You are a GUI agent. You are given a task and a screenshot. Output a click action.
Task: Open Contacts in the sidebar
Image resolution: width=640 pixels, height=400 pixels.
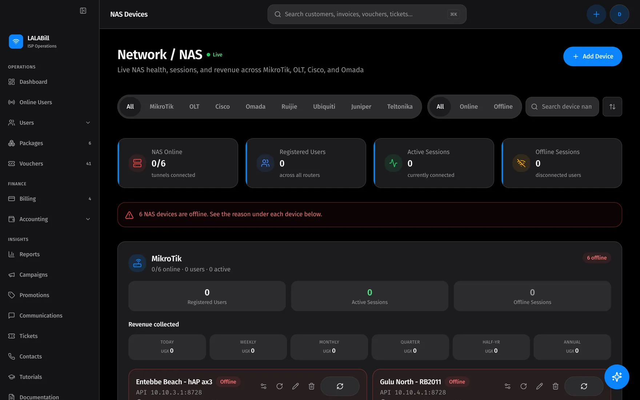[49, 356]
